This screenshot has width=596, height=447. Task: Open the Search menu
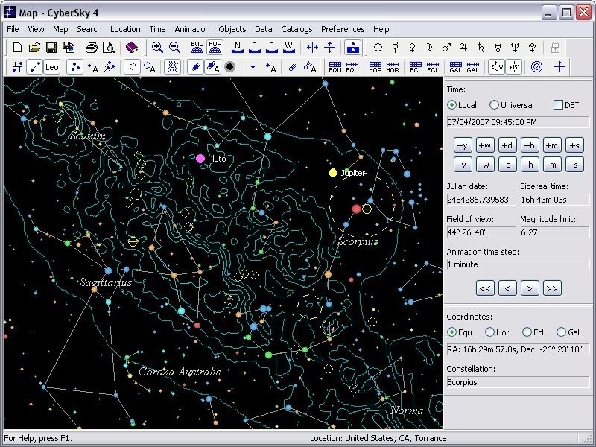89,29
